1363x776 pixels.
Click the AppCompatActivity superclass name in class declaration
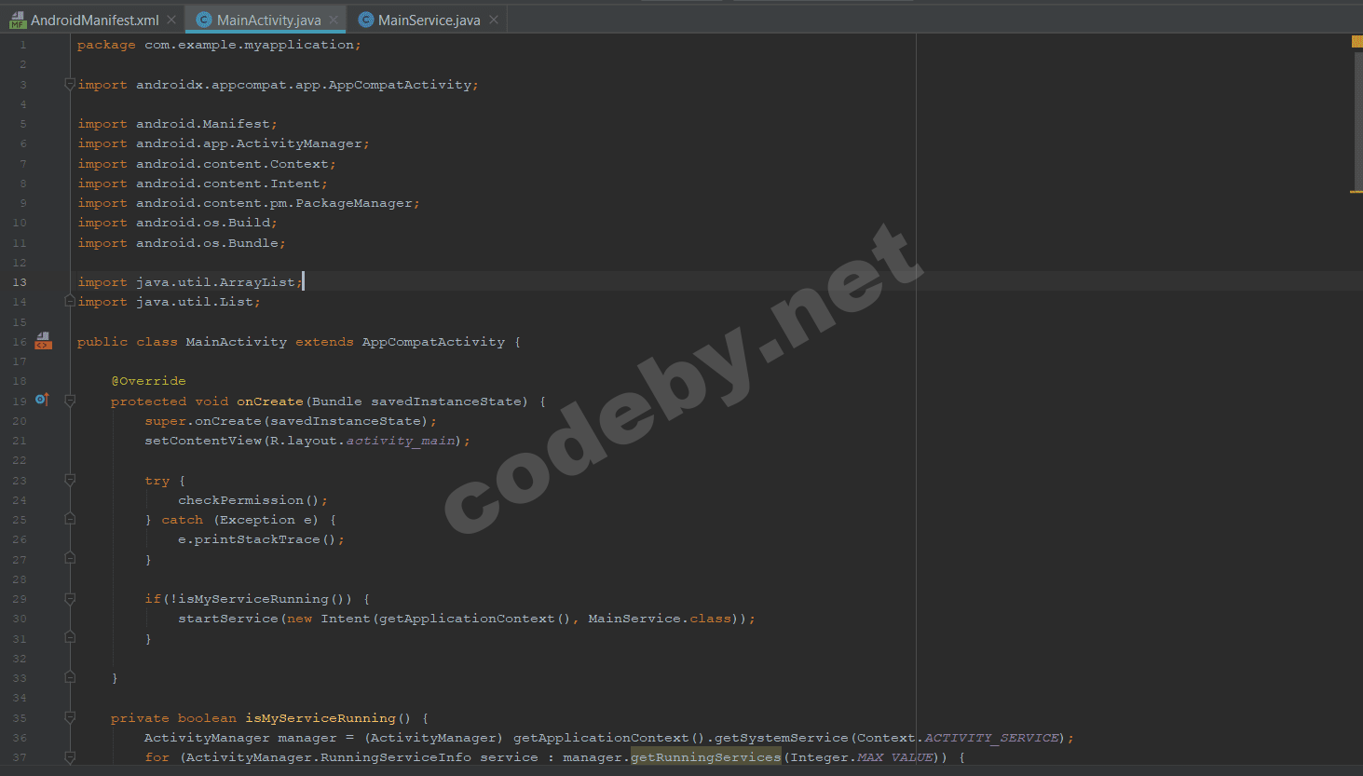pyautogui.click(x=433, y=342)
